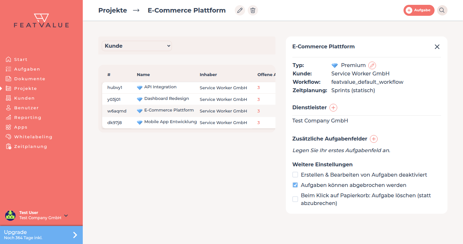Expand the Test User account chevron

(x=66, y=215)
